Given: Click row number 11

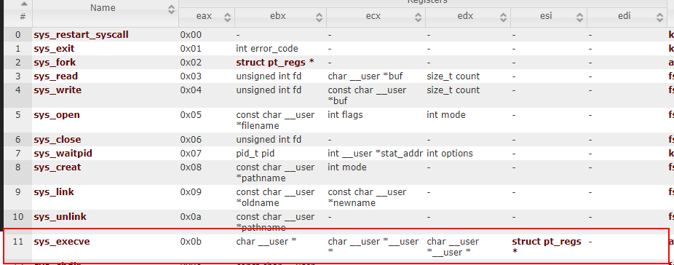Looking at the screenshot, I should pos(17,242).
